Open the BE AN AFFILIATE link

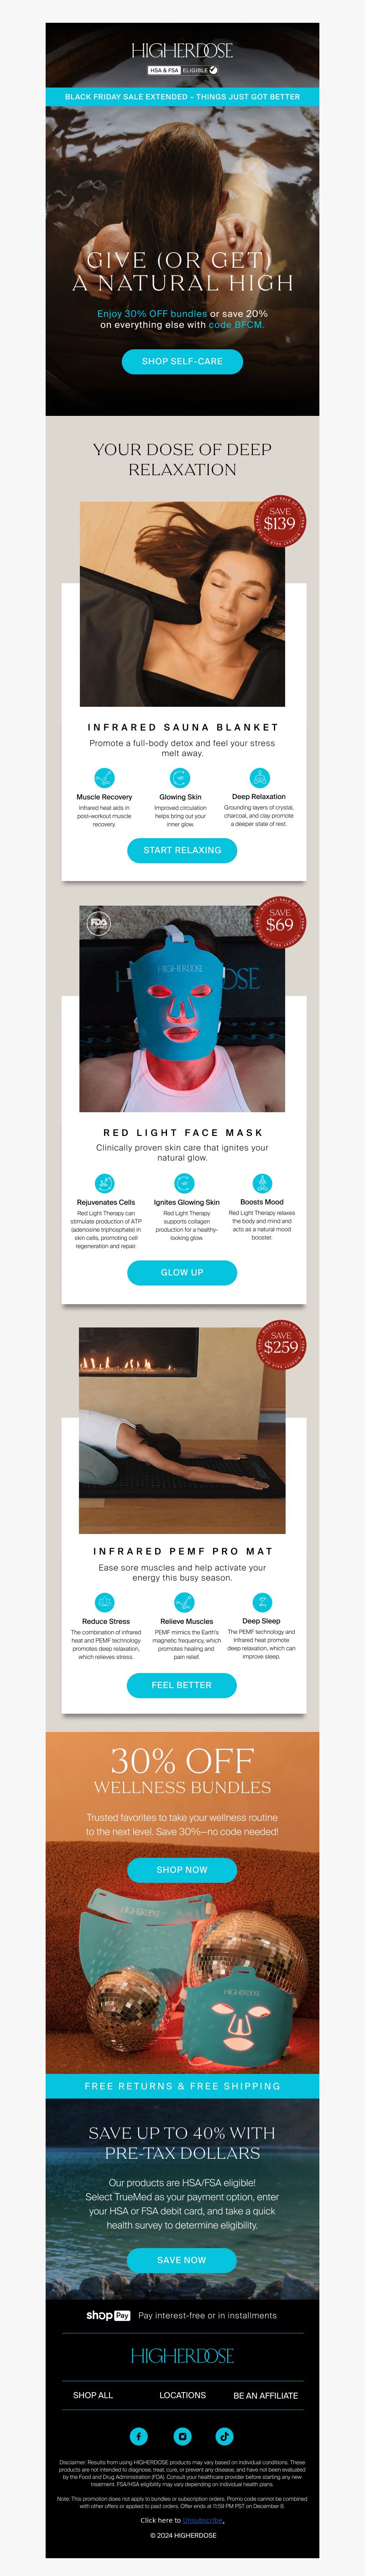[x=266, y=2395]
